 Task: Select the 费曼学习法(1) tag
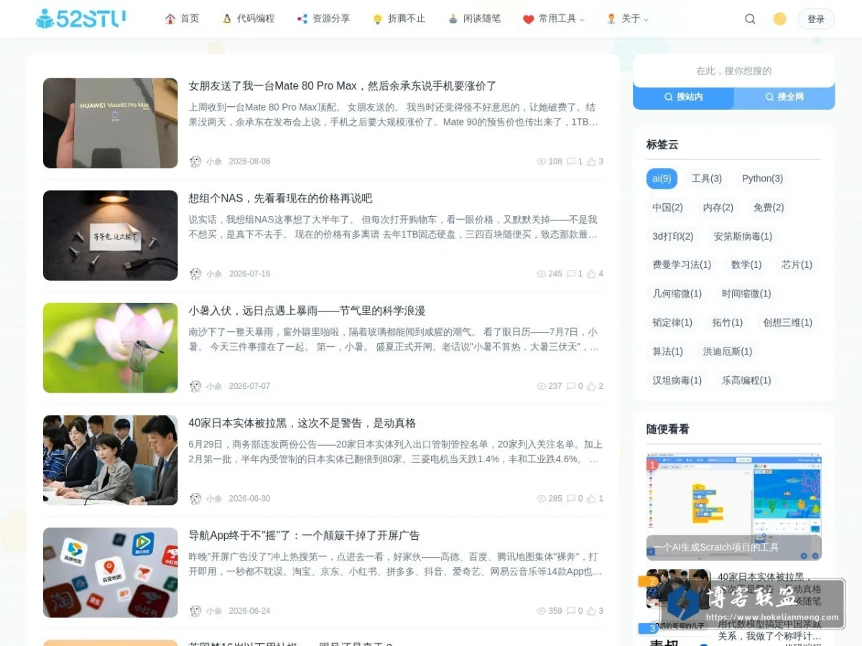click(682, 265)
